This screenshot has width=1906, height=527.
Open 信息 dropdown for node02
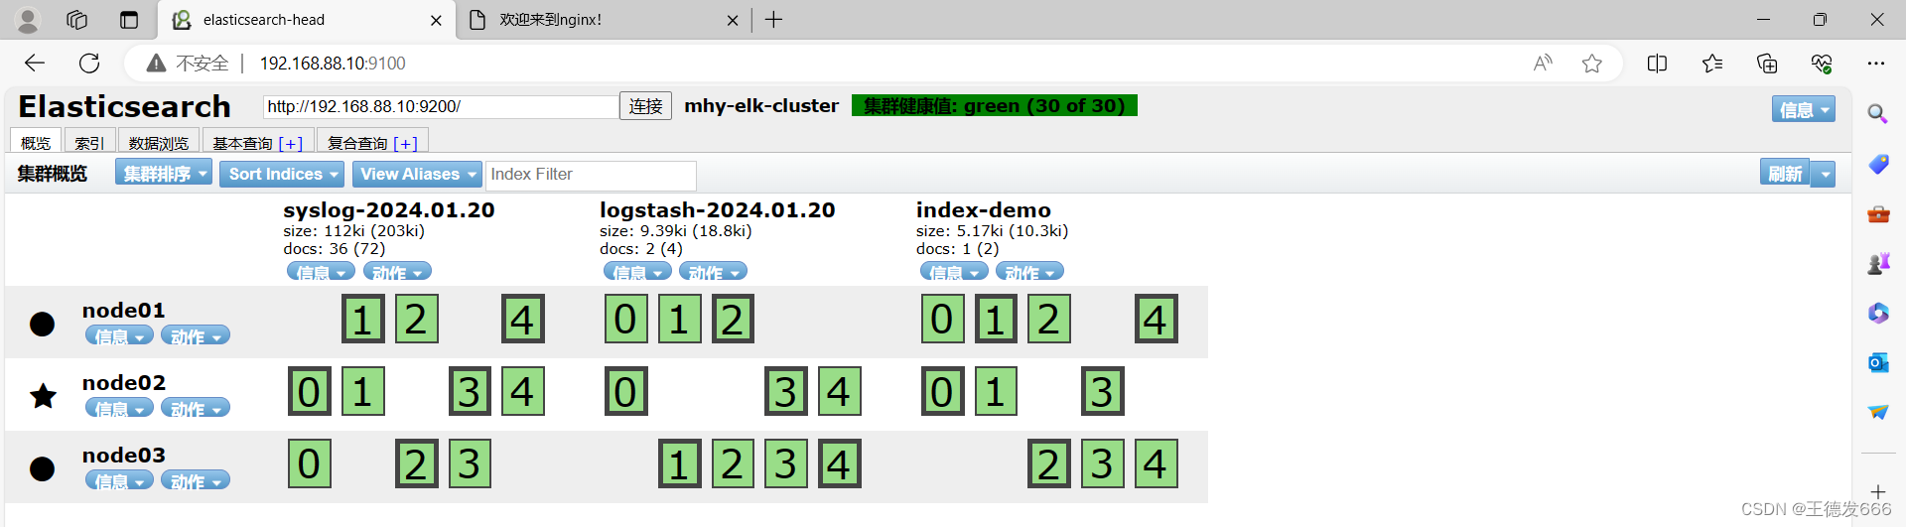coord(119,409)
